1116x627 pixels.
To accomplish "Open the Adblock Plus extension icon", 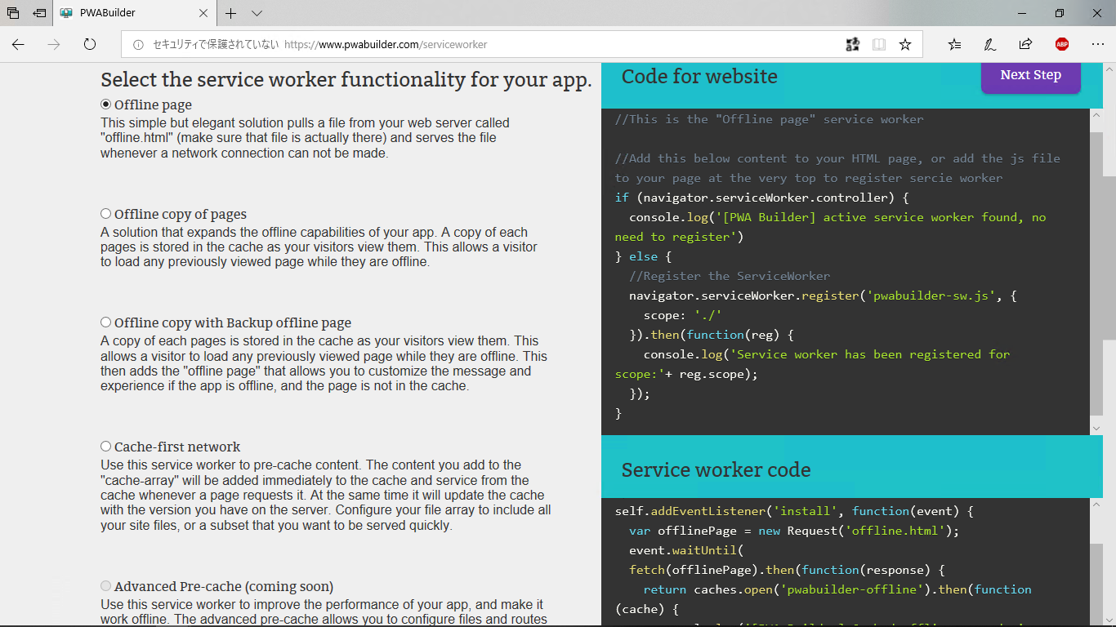I will [x=1062, y=45].
